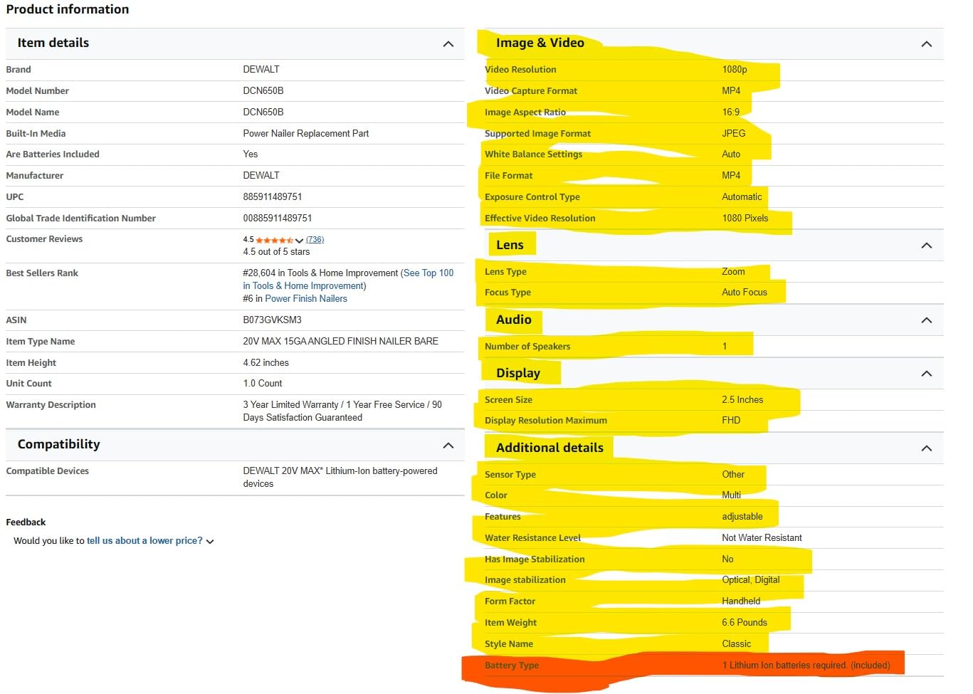Screen dimensions: 973x694
Task: Click the Color value Multi
Action: coord(731,495)
